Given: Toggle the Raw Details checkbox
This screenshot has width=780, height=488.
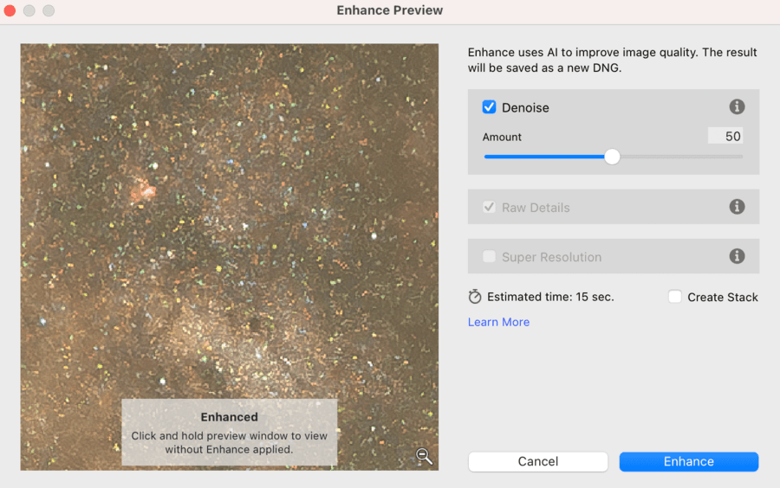Looking at the screenshot, I should click(490, 208).
